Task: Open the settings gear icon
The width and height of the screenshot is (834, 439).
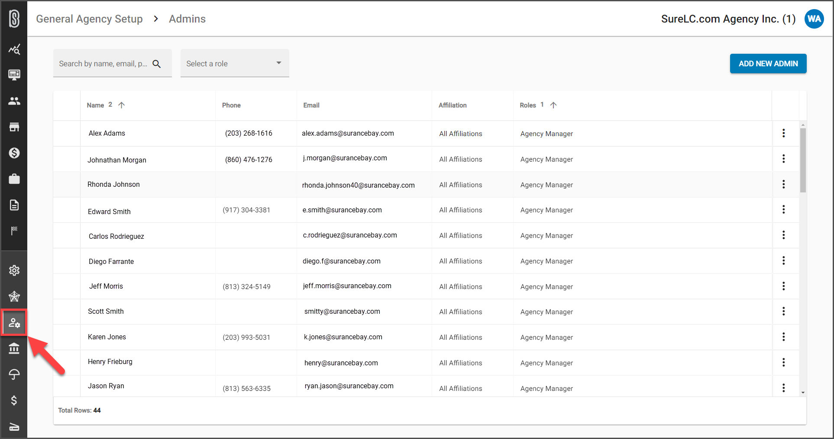Action: 14,270
